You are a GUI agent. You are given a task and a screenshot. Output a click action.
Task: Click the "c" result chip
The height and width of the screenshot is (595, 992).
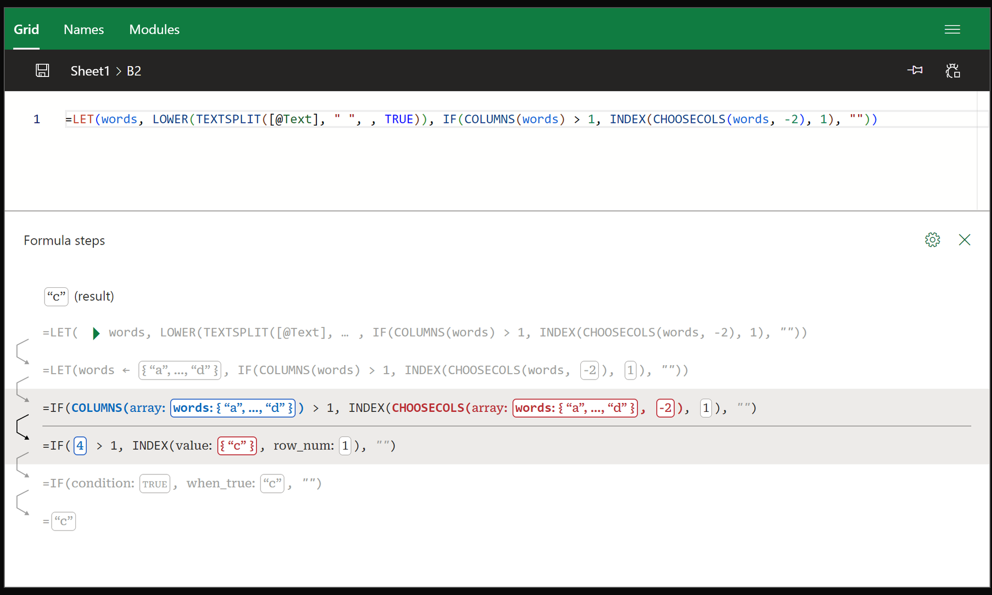tap(56, 296)
